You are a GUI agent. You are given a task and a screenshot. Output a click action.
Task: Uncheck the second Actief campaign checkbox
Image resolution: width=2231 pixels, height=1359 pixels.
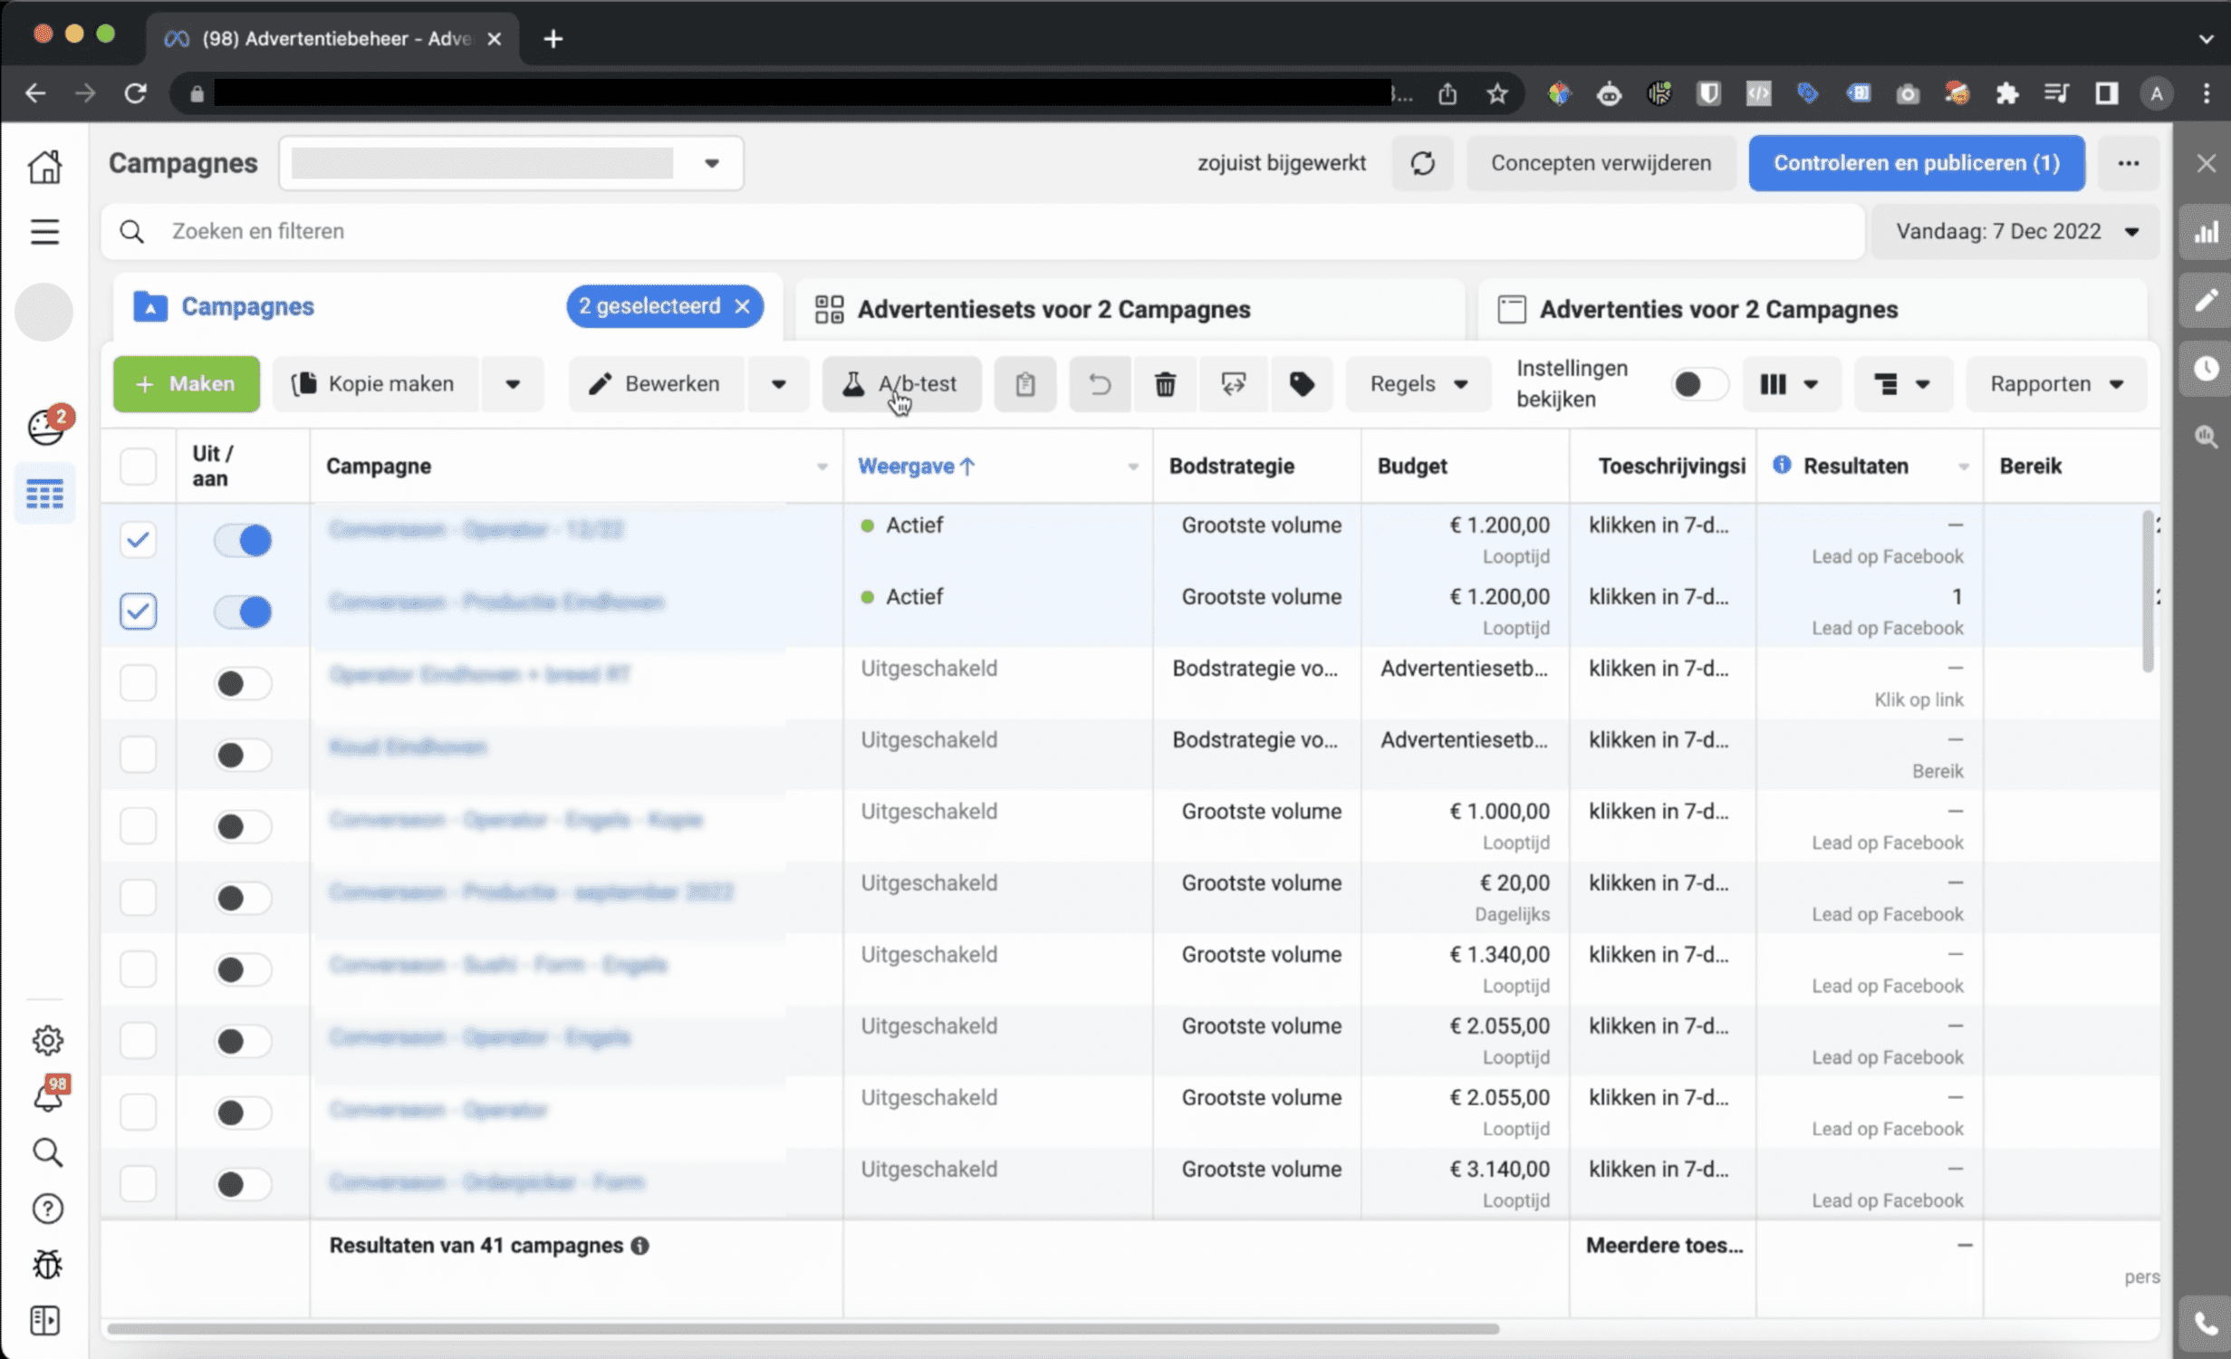click(x=138, y=612)
